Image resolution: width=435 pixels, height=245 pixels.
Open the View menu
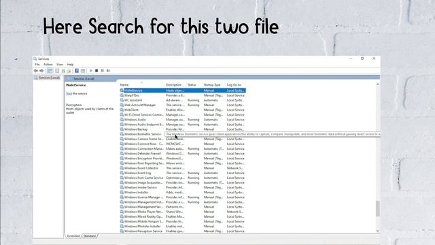coord(60,65)
